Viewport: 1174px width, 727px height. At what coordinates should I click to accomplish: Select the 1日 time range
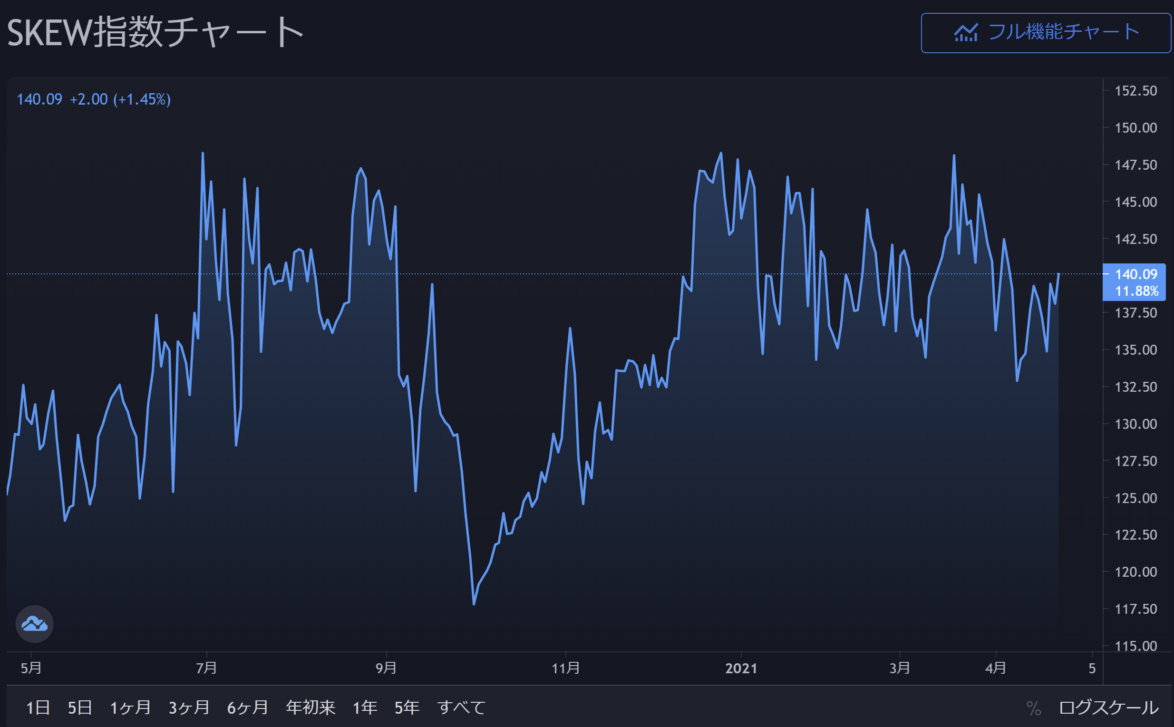click(38, 708)
